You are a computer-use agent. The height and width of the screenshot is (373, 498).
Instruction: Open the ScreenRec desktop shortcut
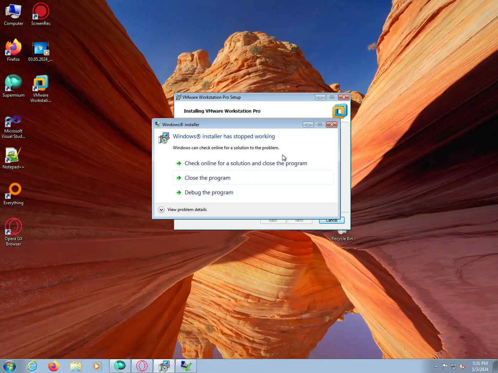41,15
